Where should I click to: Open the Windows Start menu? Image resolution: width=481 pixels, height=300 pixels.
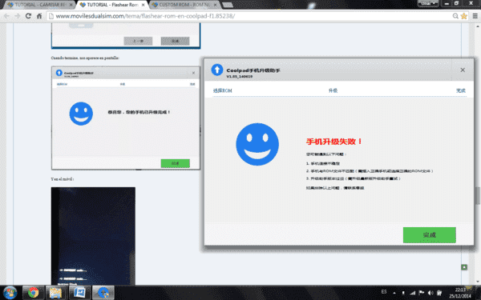(x=10, y=293)
